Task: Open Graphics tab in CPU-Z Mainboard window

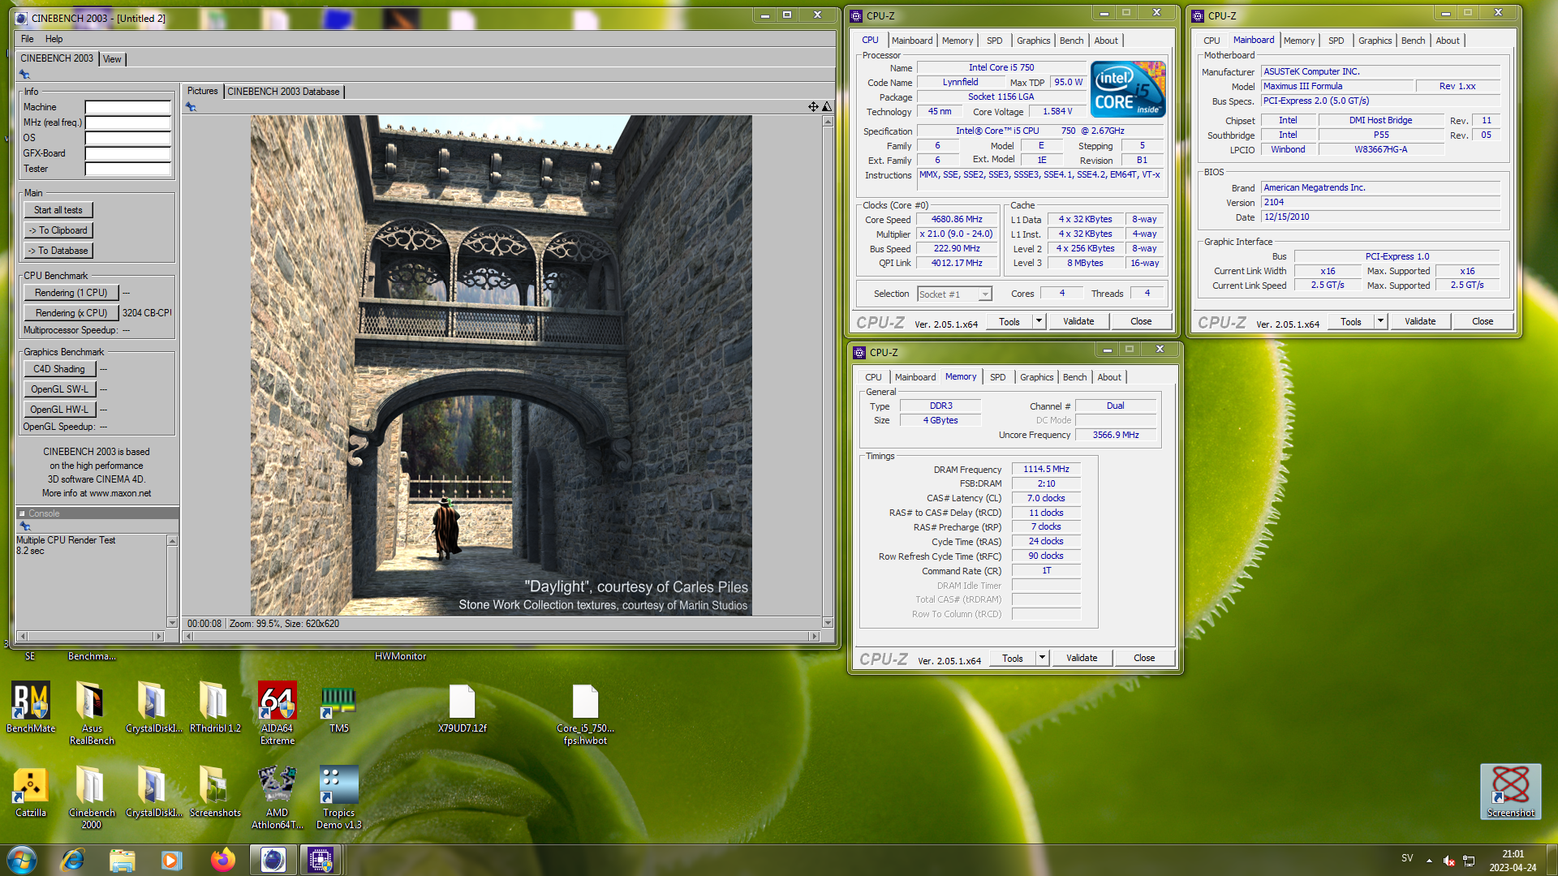Action: pos(1375,41)
